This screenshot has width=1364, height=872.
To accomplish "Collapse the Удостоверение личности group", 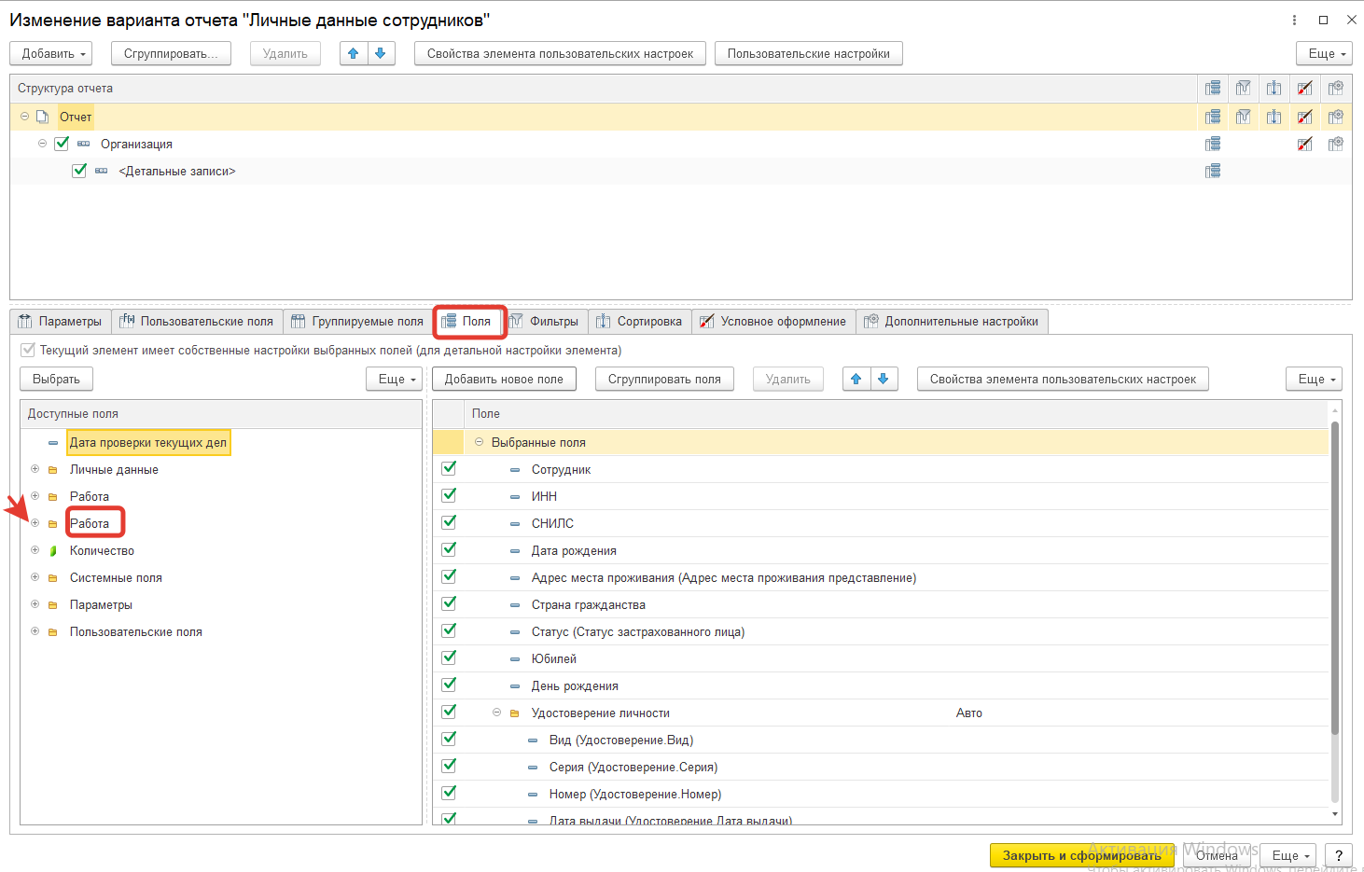I will (496, 713).
